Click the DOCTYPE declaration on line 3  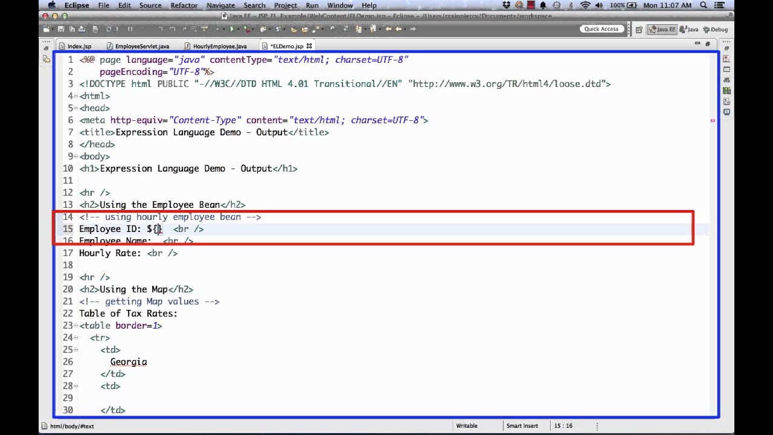345,84
